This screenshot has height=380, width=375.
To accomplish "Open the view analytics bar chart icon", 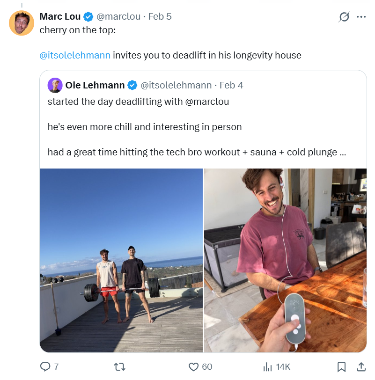I will pyautogui.click(x=268, y=366).
